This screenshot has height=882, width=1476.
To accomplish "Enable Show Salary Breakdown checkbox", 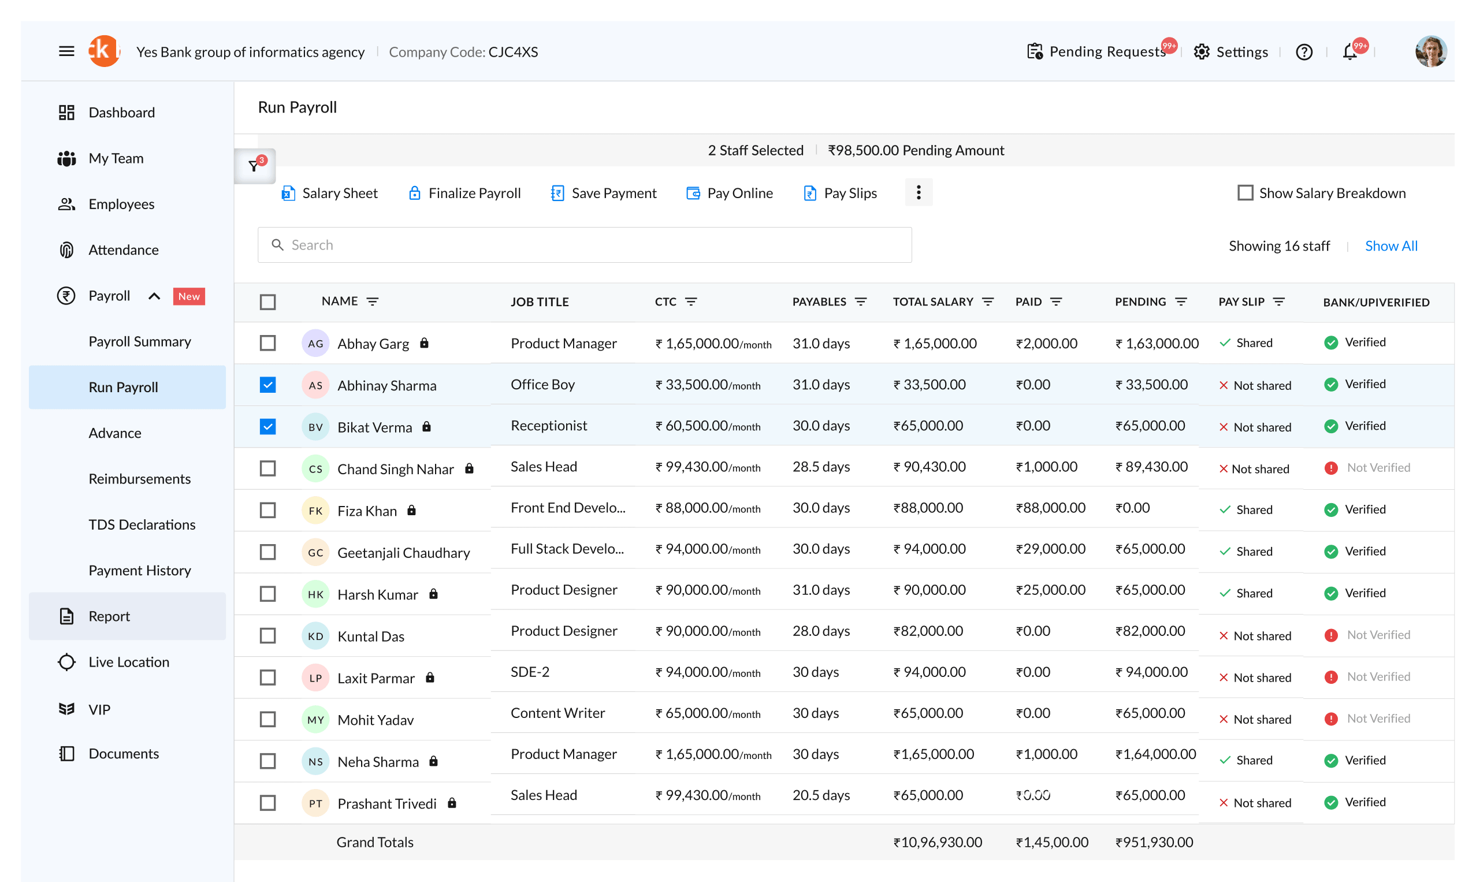I will point(1245,192).
